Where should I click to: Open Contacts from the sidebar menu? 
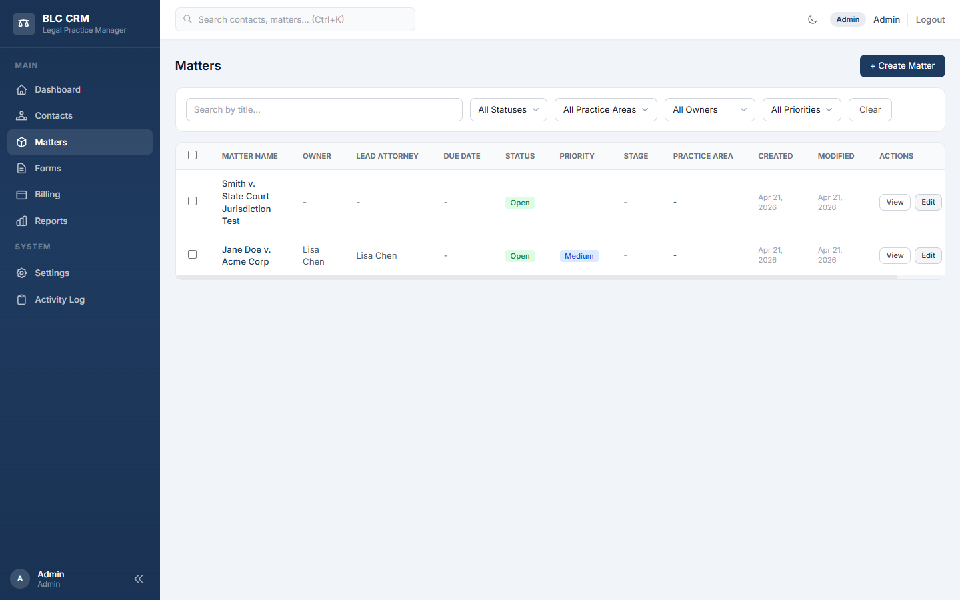coord(80,115)
